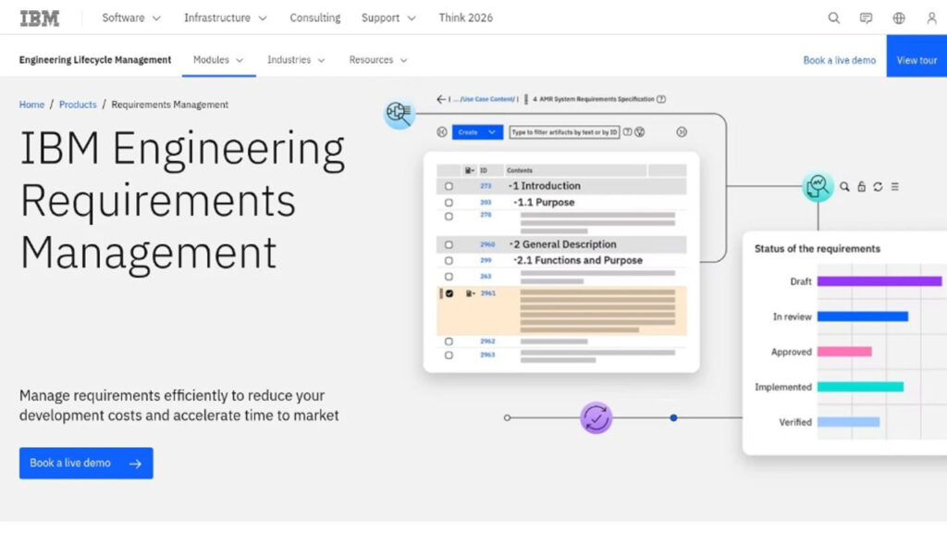This screenshot has width=947, height=533.
Task: Open Consulting in the top menu
Action: [x=315, y=19]
